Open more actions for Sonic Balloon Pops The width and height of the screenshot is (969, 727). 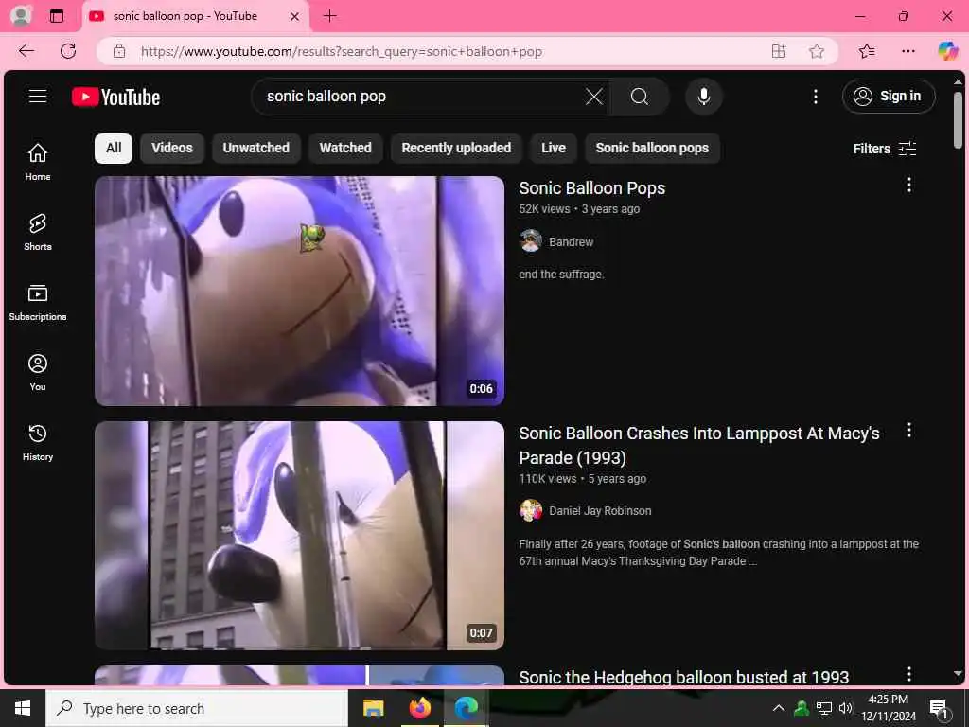coord(909,185)
